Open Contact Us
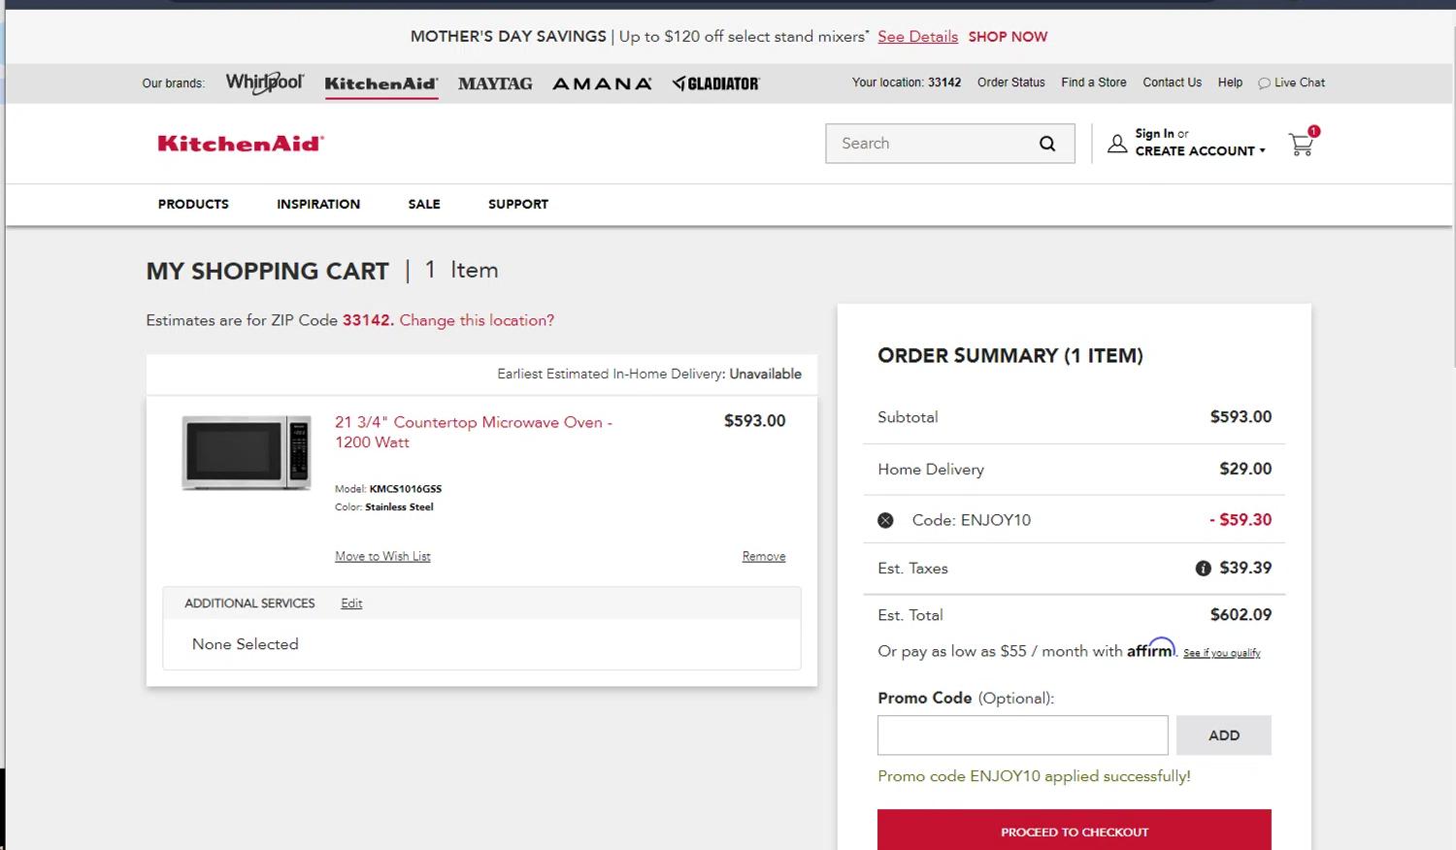 (1172, 82)
